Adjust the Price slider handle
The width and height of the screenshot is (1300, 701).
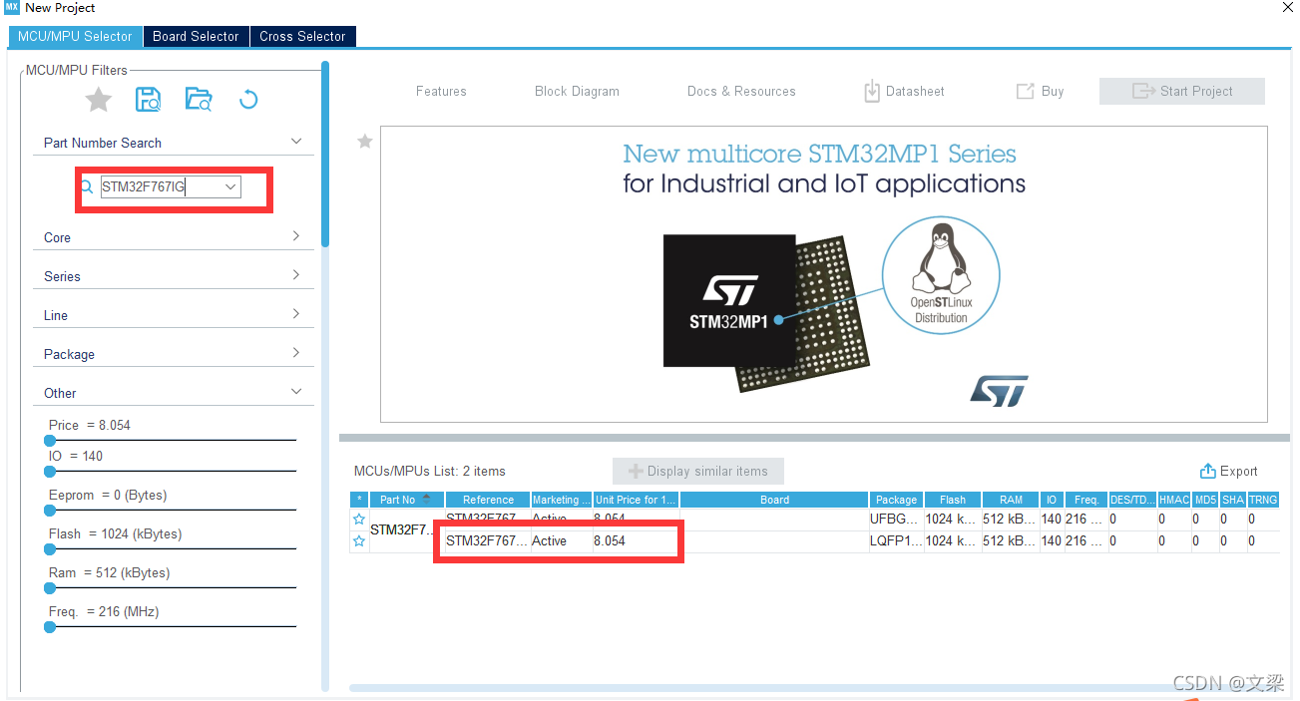tap(50, 440)
